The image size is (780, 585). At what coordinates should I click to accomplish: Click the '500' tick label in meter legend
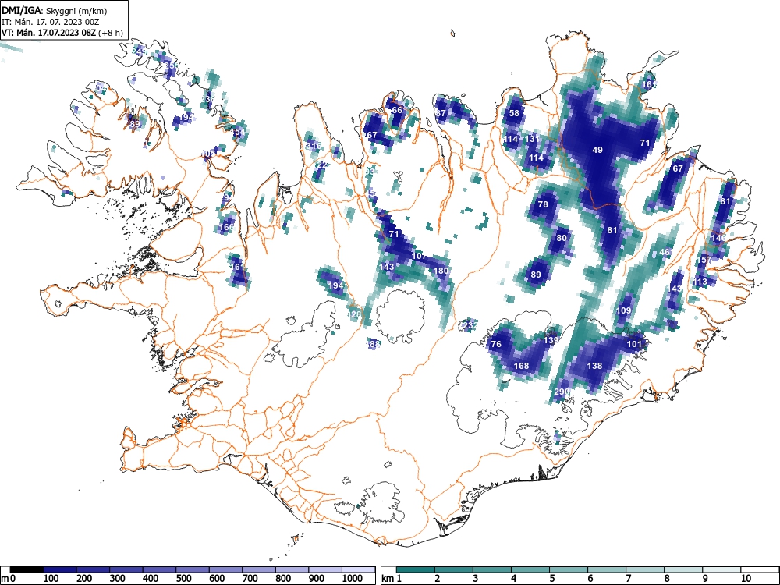[183, 579]
